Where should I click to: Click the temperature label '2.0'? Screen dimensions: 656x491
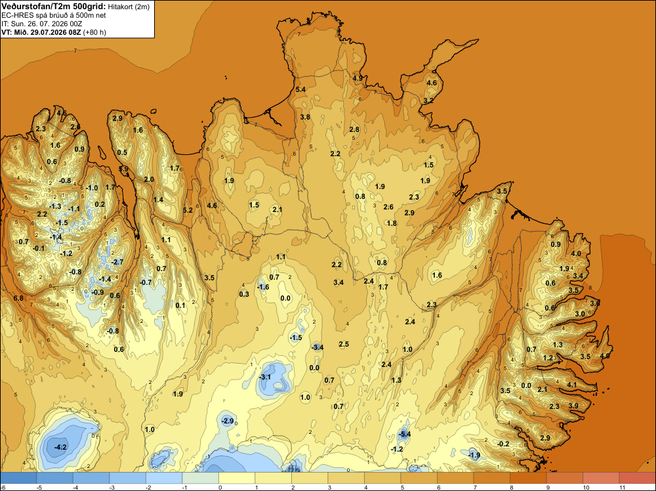[149, 179]
